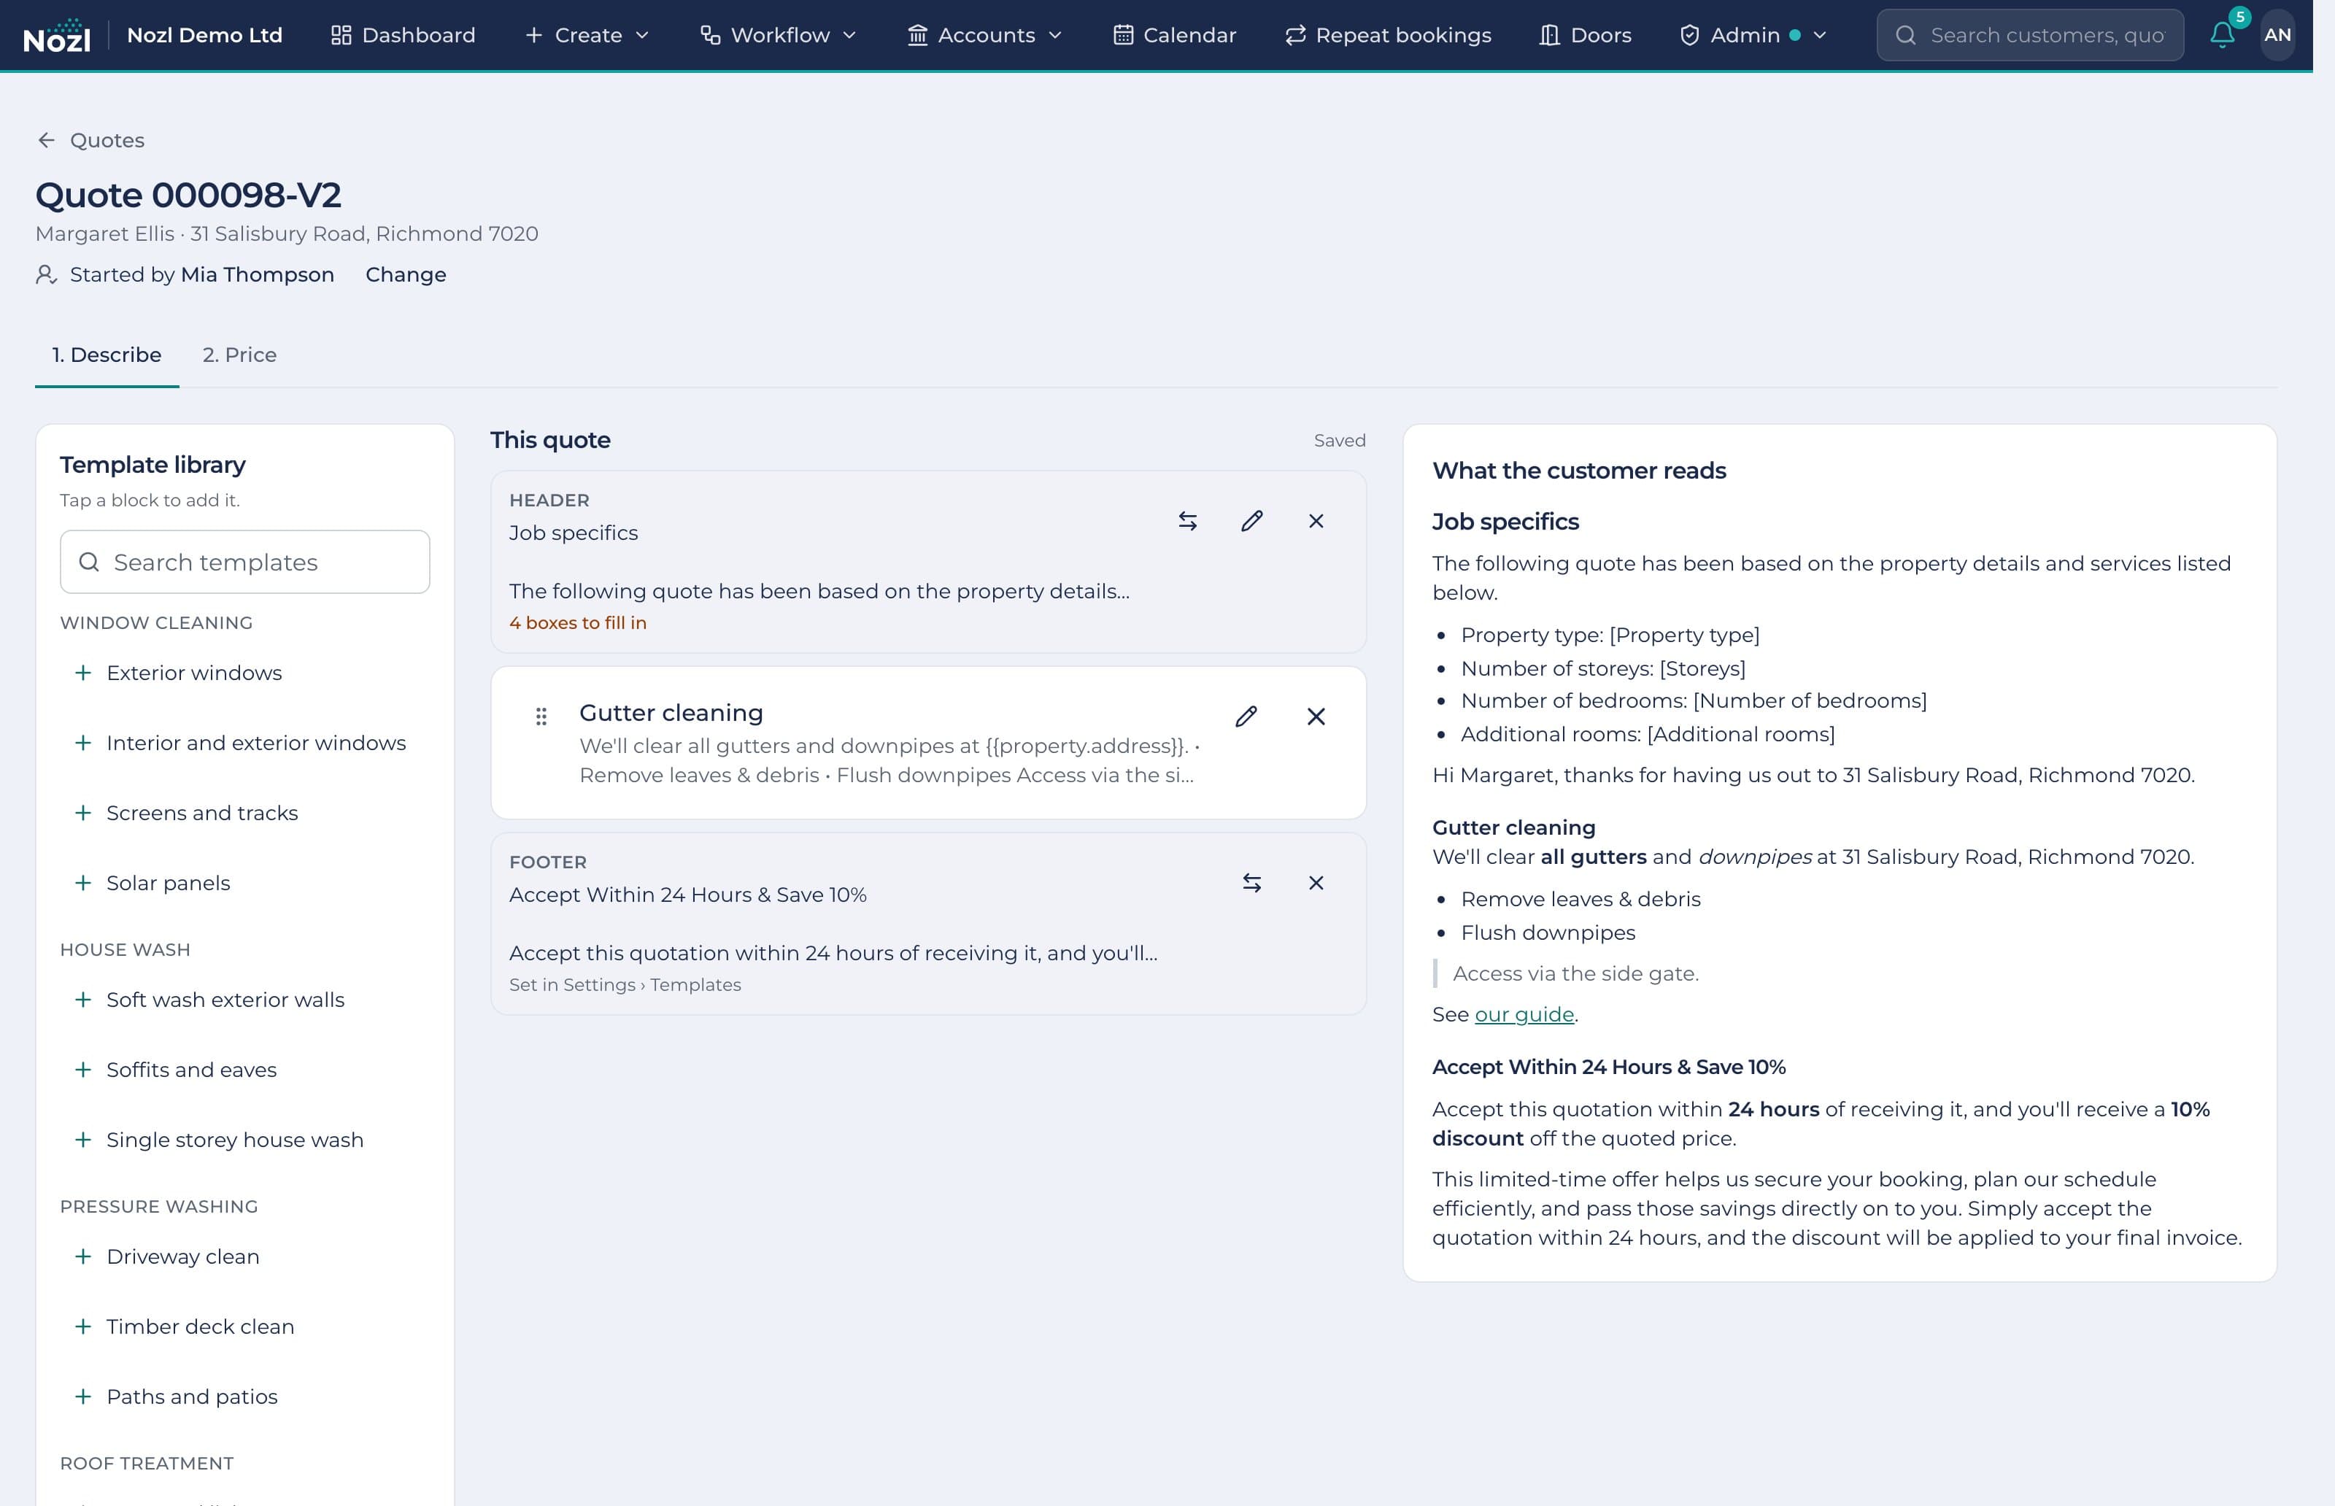The height and width of the screenshot is (1506, 2335).
Task: Swap the footer template block
Action: pyautogui.click(x=1251, y=883)
